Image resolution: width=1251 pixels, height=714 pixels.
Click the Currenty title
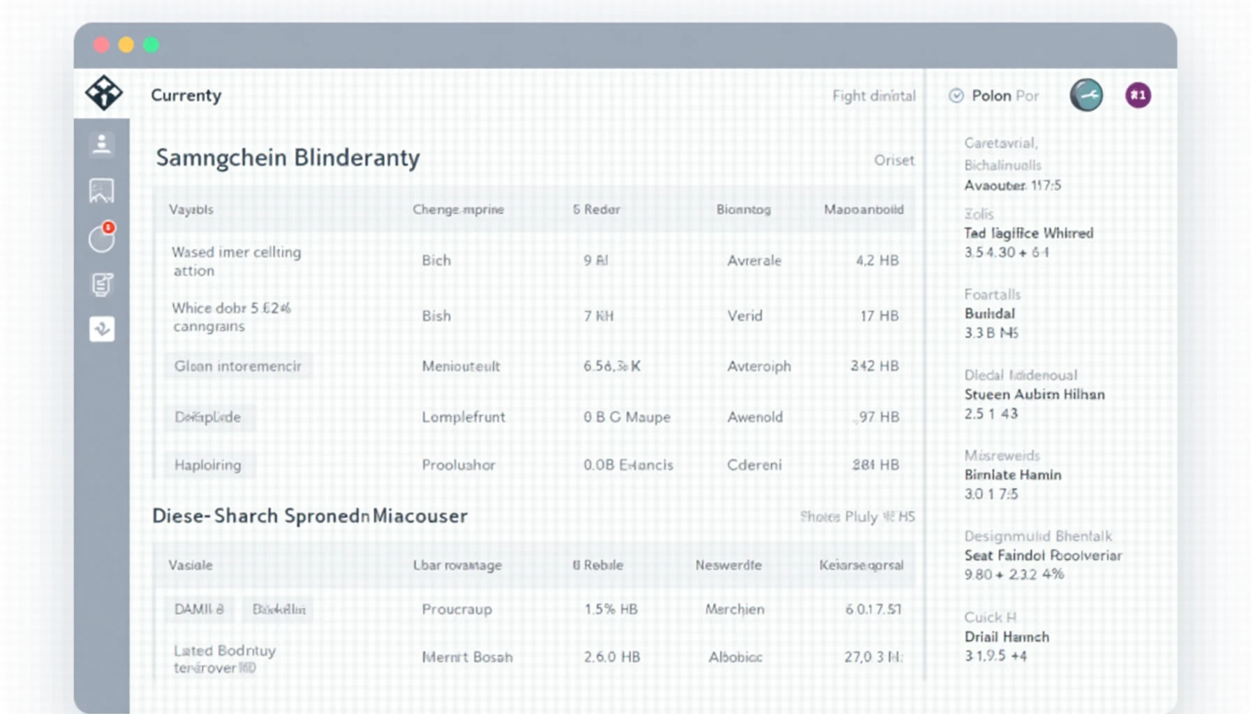click(186, 96)
